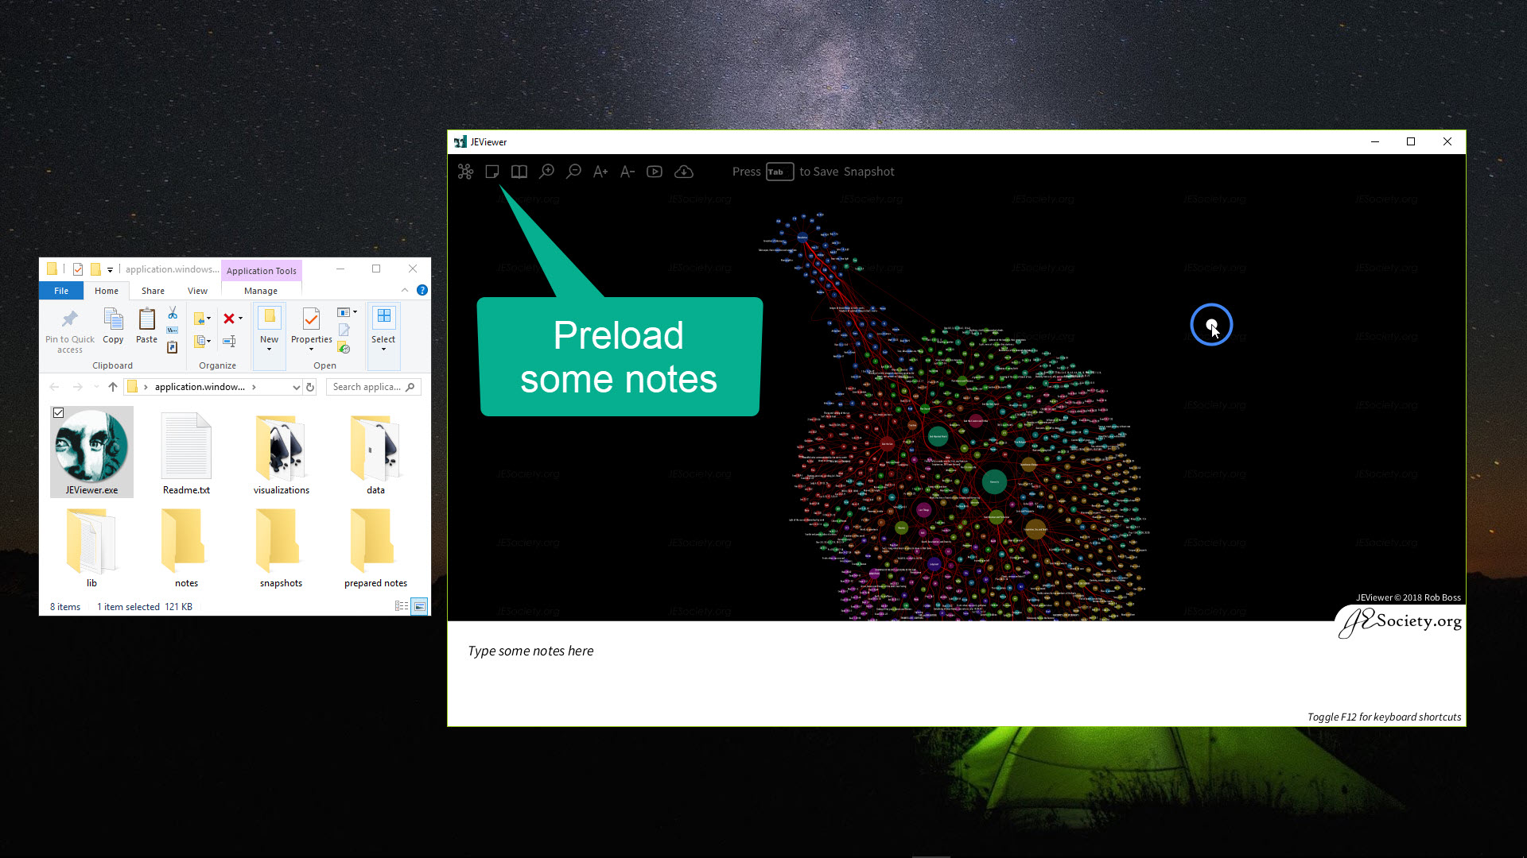Click the Search application field in Explorer
This screenshot has width=1527, height=858.
[373, 387]
